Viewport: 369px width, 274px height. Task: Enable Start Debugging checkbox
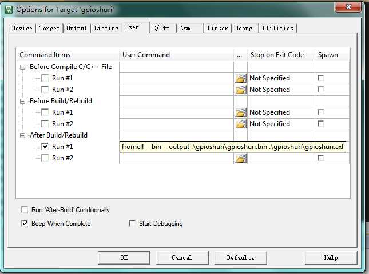(132, 223)
